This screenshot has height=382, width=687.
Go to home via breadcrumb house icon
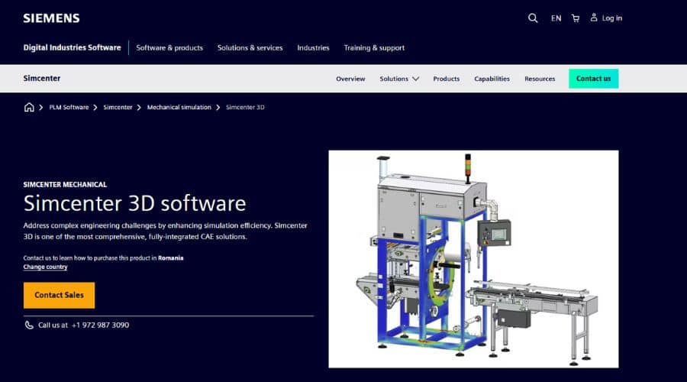tap(29, 107)
